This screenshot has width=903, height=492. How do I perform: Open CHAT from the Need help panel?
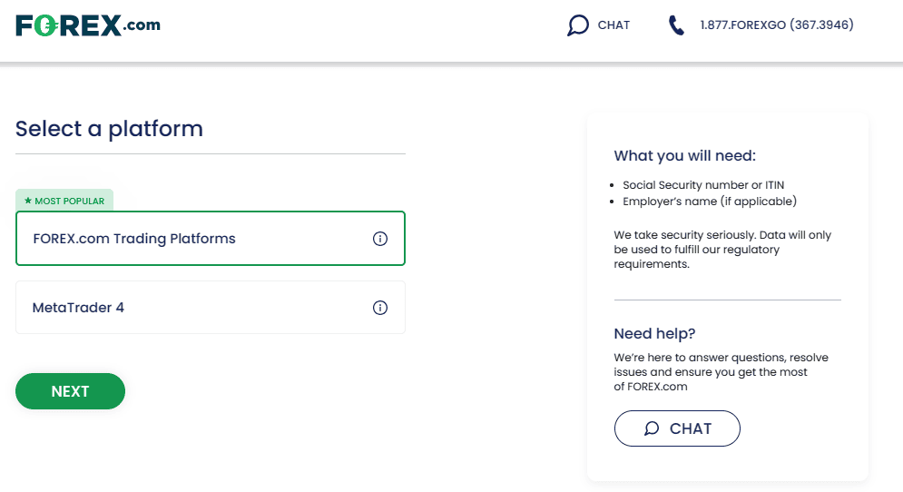pos(677,428)
